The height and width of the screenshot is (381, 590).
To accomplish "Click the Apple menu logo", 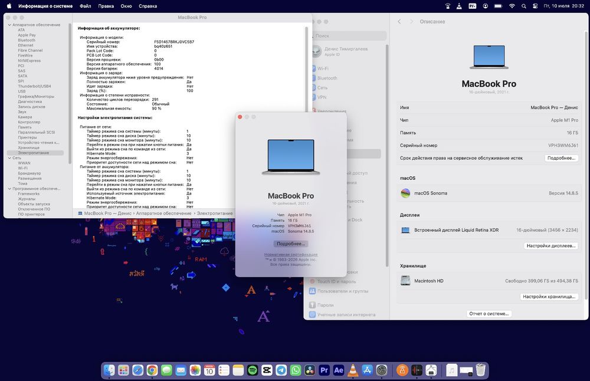I will (9, 6).
